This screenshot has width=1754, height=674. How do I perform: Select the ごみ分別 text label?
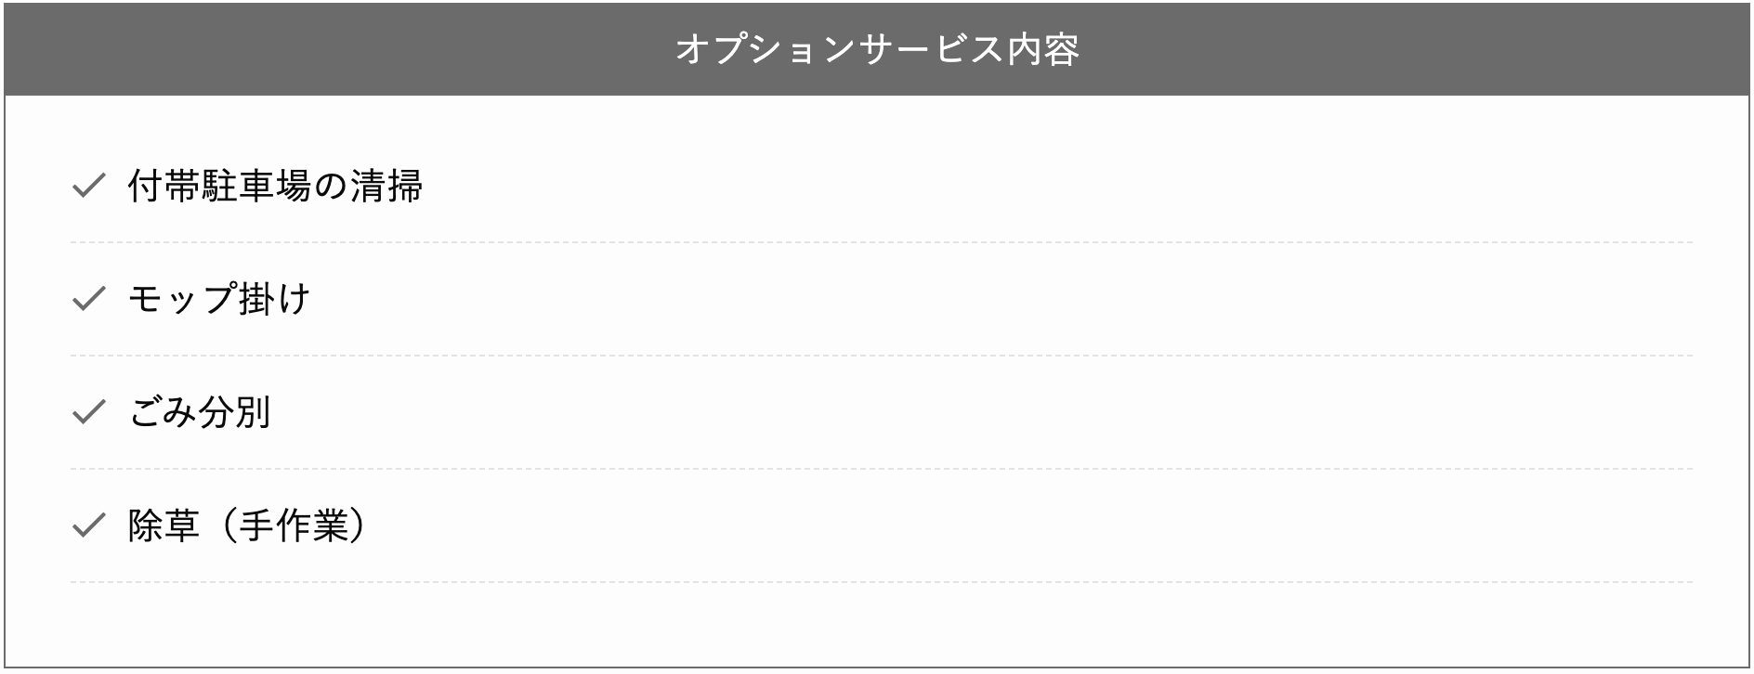[x=200, y=412]
